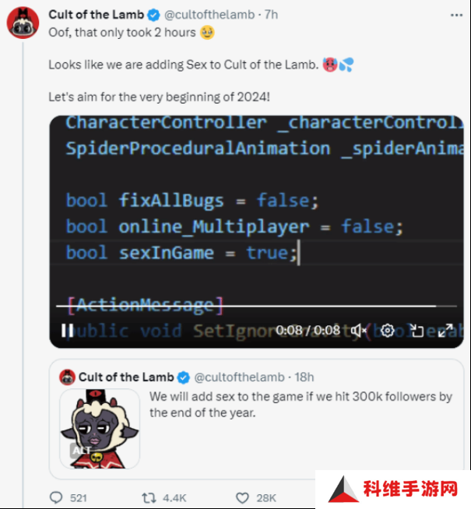This screenshot has height=509, width=471.
Task: Click the video progress bar
Action: pos(256,306)
